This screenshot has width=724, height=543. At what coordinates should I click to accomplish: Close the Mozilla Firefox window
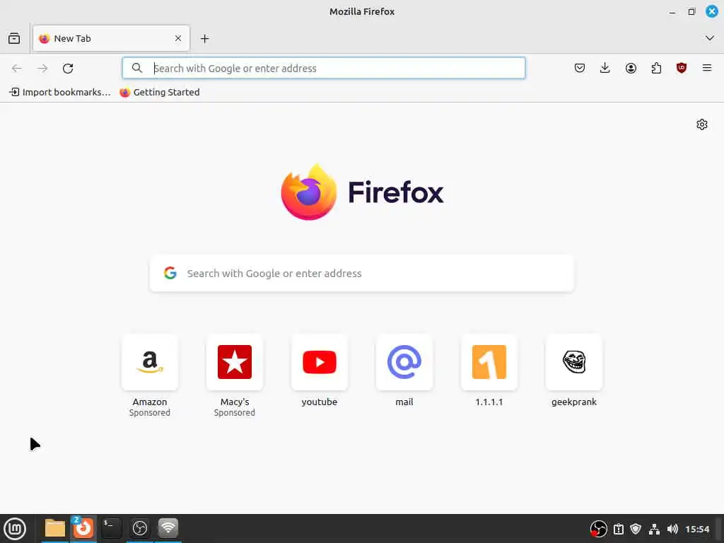click(x=711, y=11)
